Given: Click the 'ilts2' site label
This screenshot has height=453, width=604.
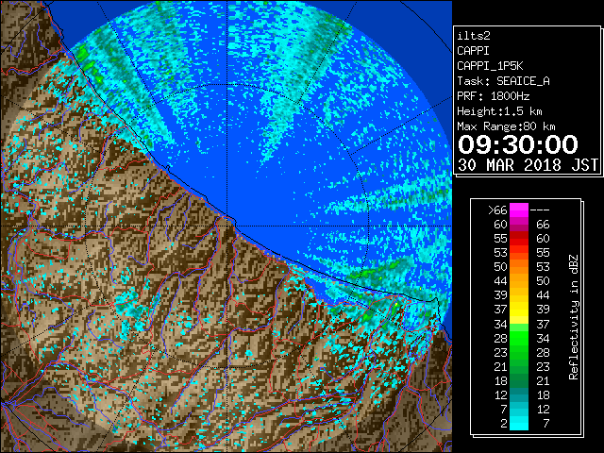Looking at the screenshot, I should (x=474, y=36).
